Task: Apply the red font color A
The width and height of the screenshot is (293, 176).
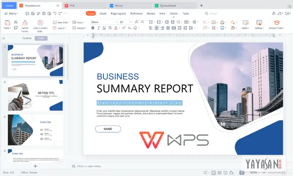Action: click(x=116, y=28)
